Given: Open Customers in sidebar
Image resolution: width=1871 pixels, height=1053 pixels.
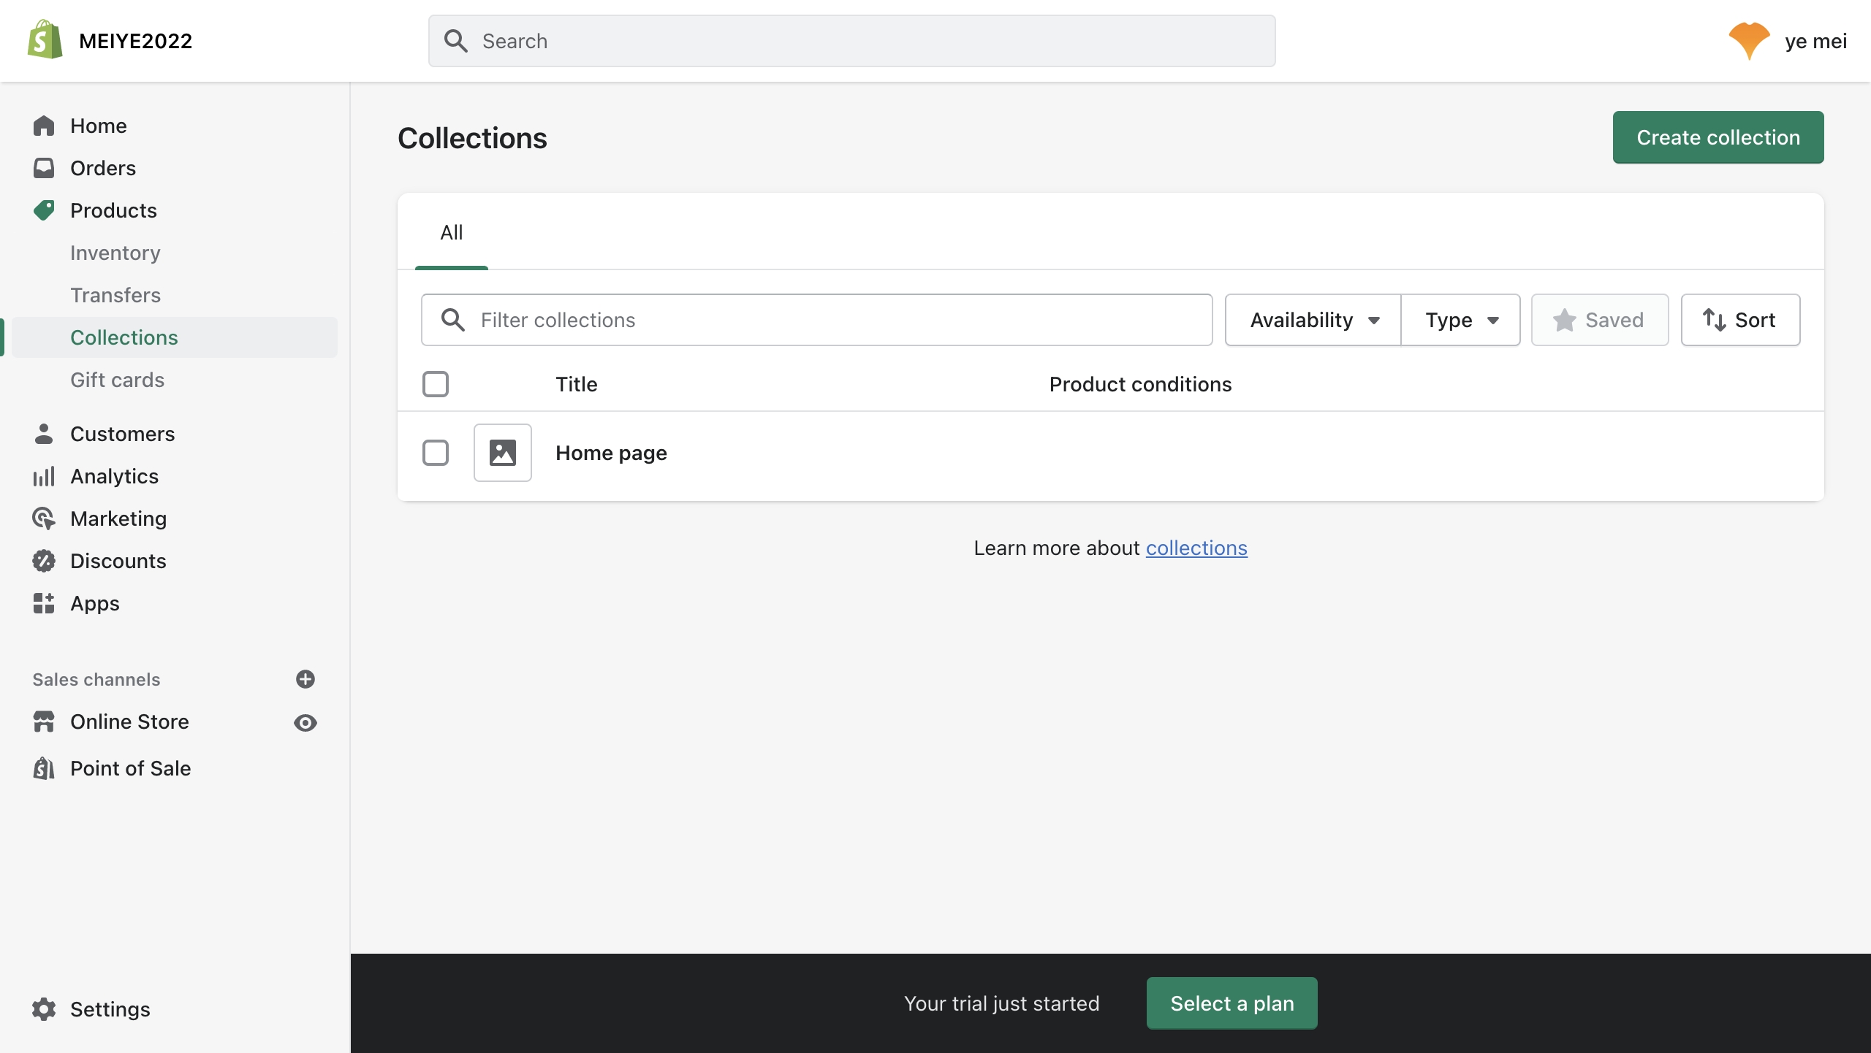Looking at the screenshot, I should (123, 434).
